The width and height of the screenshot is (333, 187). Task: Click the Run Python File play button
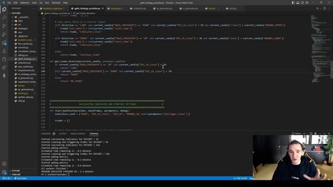[318, 8]
